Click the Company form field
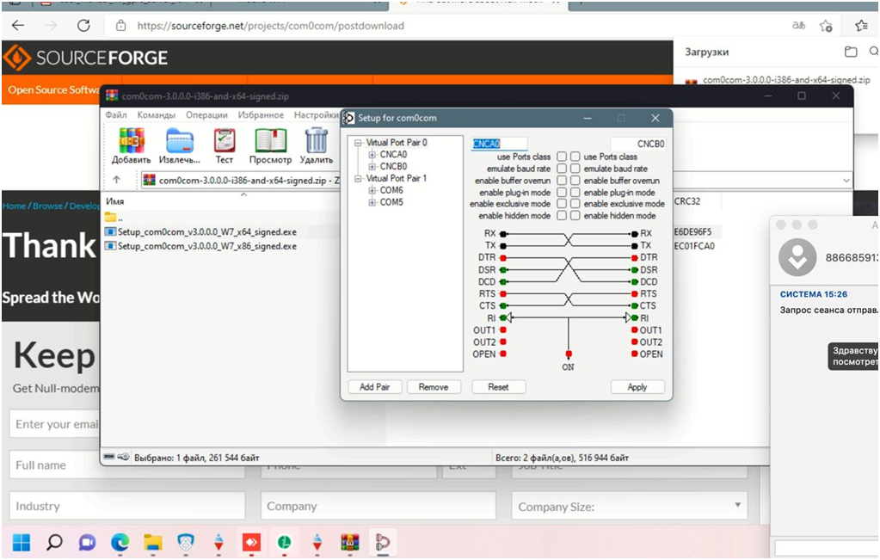Image resolution: width=880 pixels, height=560 pixels. (x=378, y=506)
